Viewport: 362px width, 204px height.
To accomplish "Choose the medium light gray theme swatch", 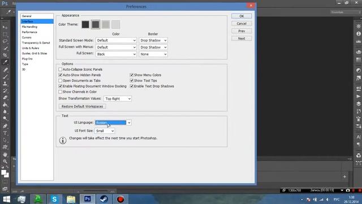I will point(106,24).
